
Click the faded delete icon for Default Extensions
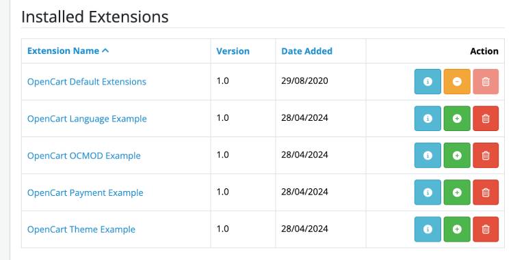click(x=486, y=82)
